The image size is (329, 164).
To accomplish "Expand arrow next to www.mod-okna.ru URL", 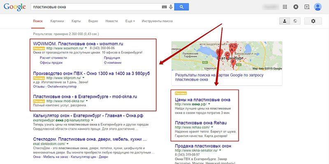I will [86, 101].
